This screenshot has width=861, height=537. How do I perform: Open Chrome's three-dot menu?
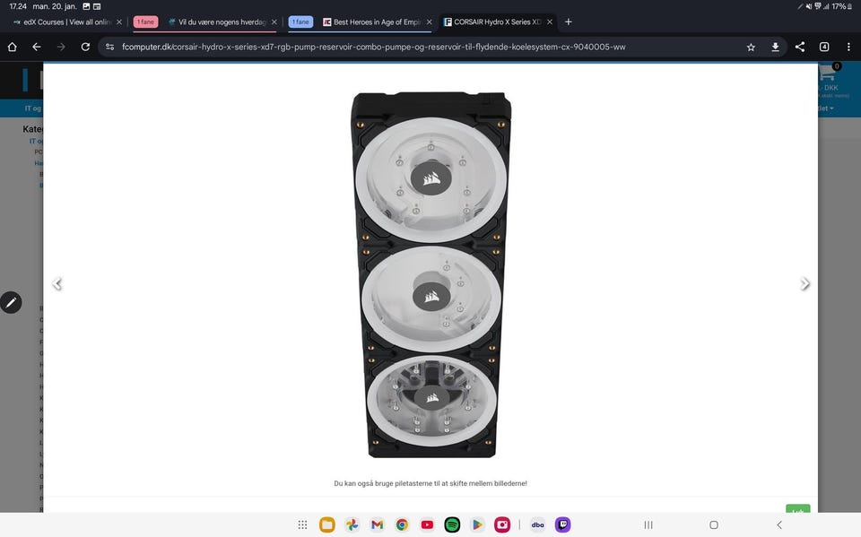848,47
